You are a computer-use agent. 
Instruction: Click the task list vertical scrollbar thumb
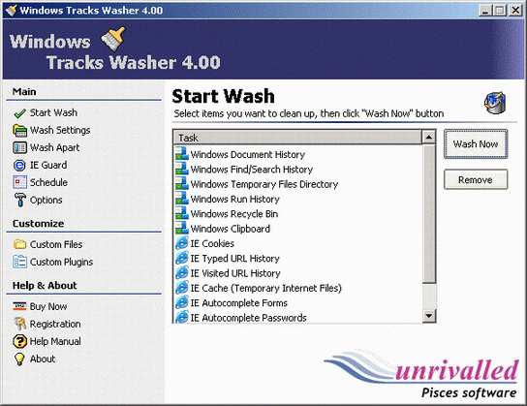tap(428, 213)
